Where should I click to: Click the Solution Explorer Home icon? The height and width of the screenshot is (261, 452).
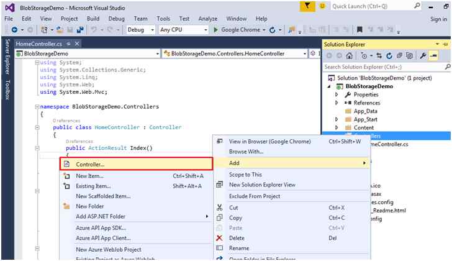pos(350,56)
